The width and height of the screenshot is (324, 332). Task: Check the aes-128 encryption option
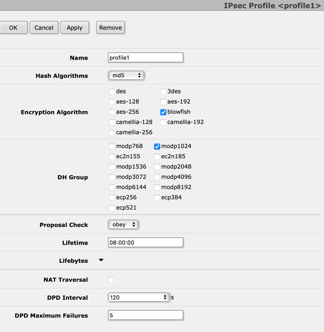(x=112, y=102)
